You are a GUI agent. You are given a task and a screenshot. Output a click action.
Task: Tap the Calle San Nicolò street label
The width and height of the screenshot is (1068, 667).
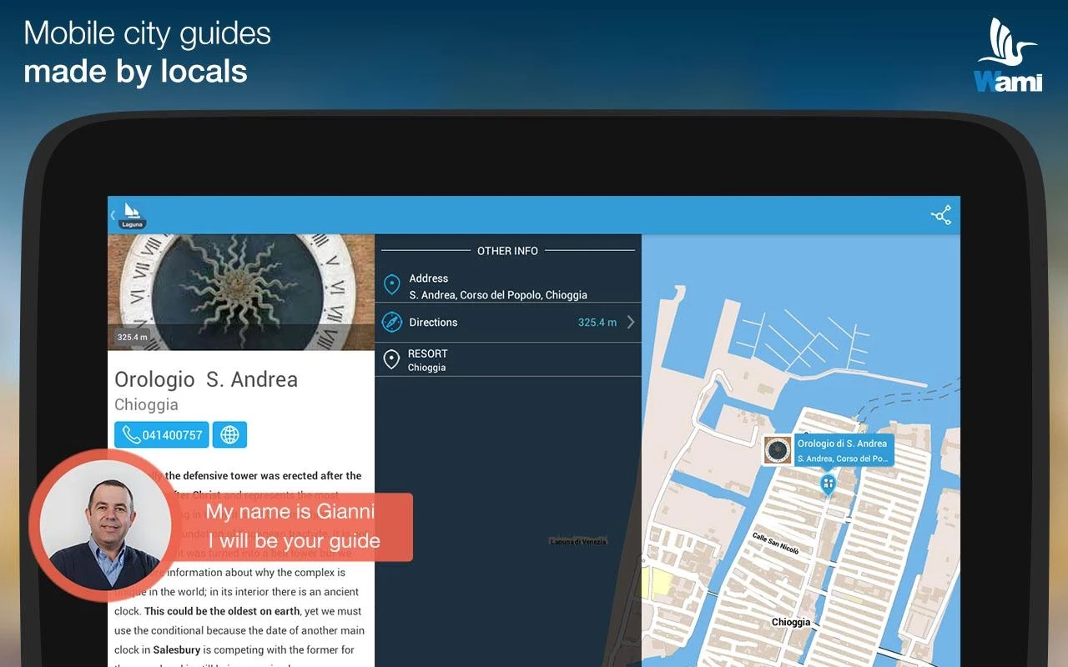(x=776, y=544)
